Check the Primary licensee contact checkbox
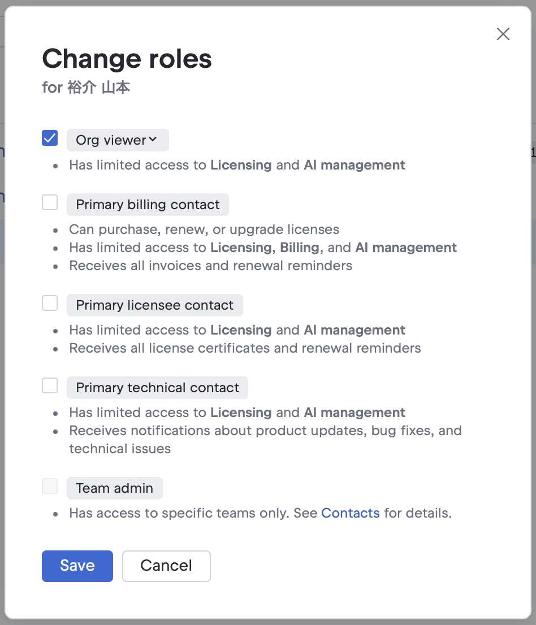The image size is (536, 625). [x=50, y=303]
